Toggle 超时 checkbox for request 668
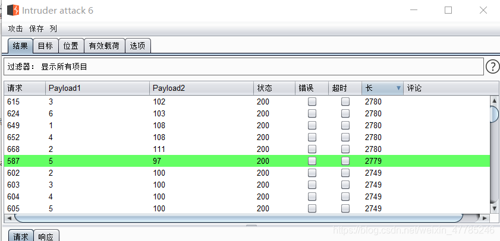The height and width of the screenshot is (241, 500). click(x=345, y=149)
